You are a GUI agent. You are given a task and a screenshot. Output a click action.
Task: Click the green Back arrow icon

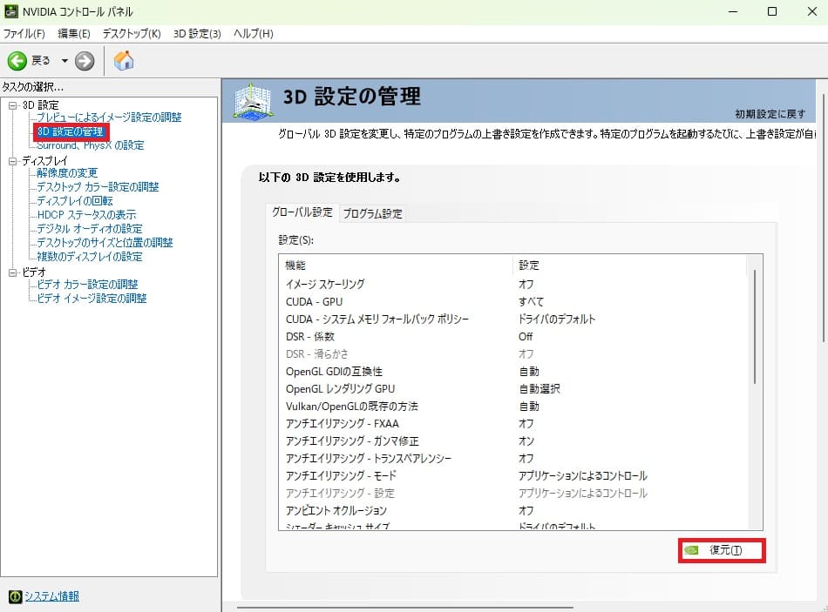tap(17, 61)
